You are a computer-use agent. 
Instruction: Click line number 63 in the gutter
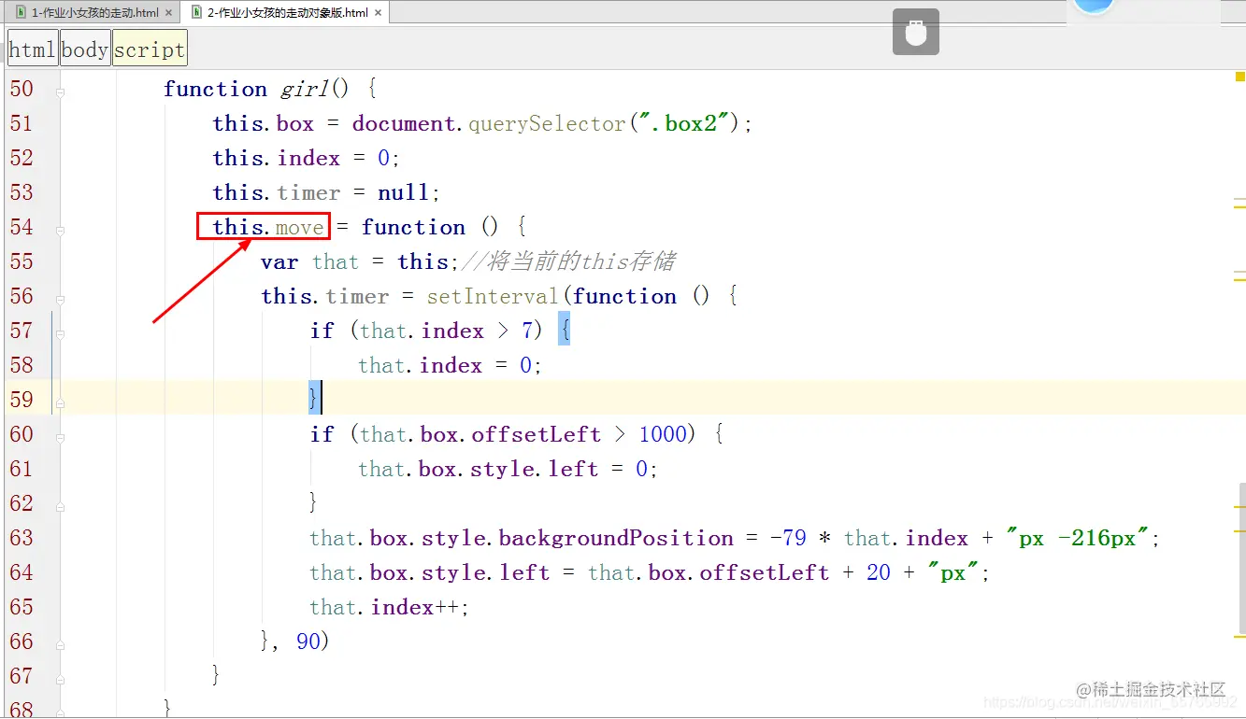(x=21, y=538)
